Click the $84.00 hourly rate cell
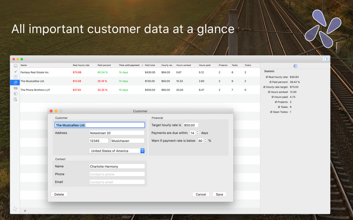This screenshot has height=220, width=353. tap(166, 72)
